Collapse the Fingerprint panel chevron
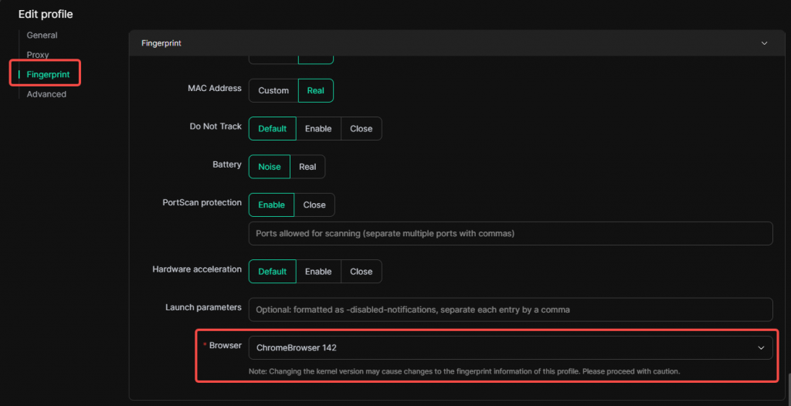 [x=765, y=43]
